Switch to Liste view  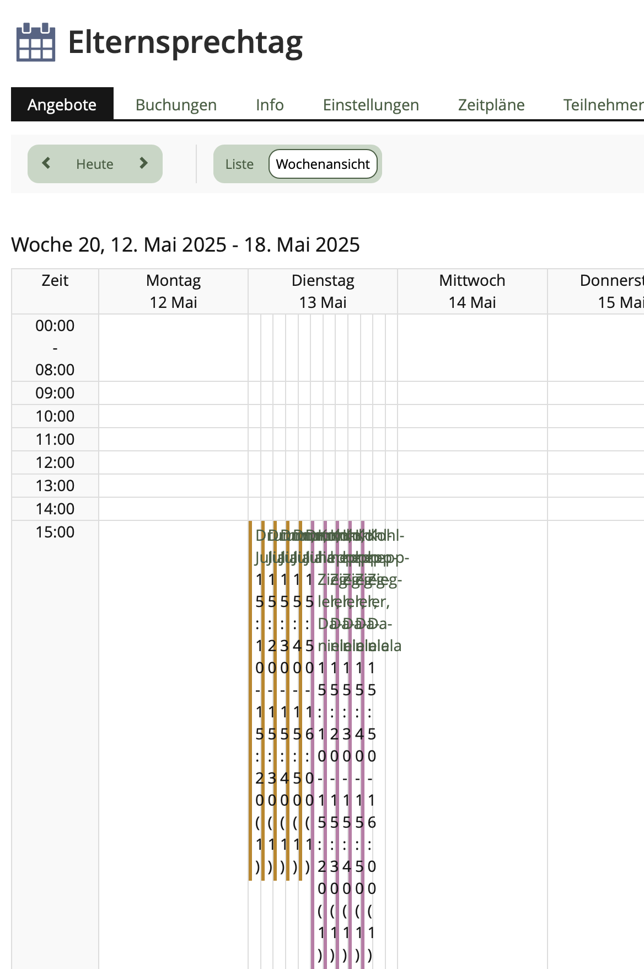click(239, 164)
